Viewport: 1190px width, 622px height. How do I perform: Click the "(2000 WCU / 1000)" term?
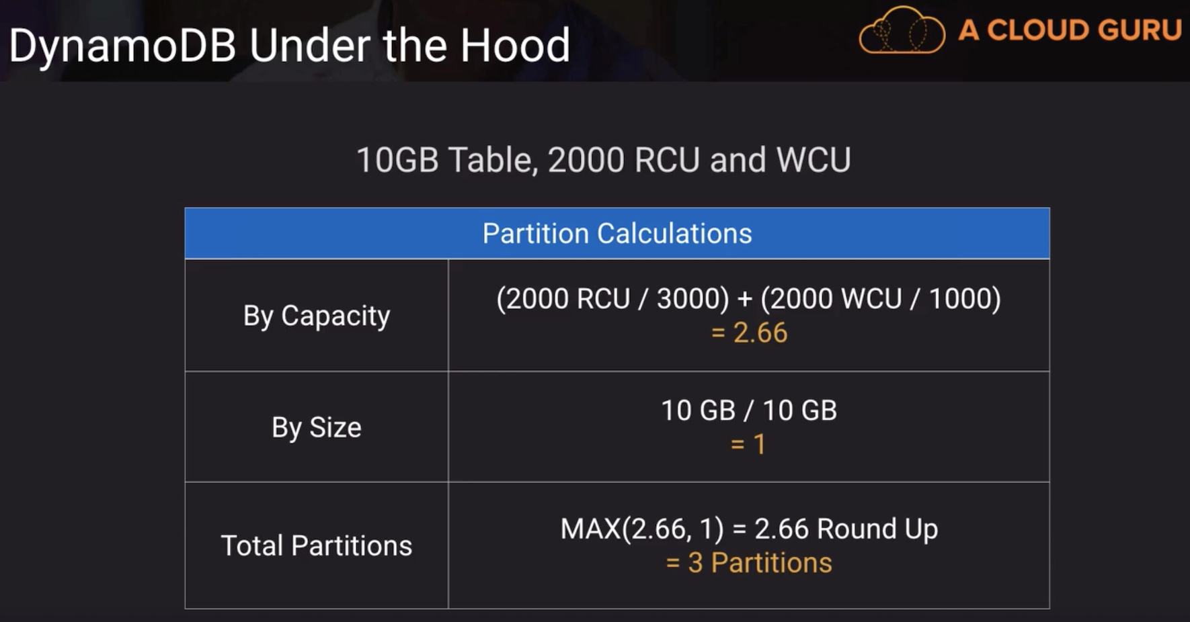point(881,299)
